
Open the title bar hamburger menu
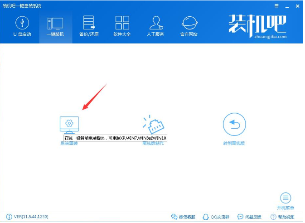pos(276,5)
